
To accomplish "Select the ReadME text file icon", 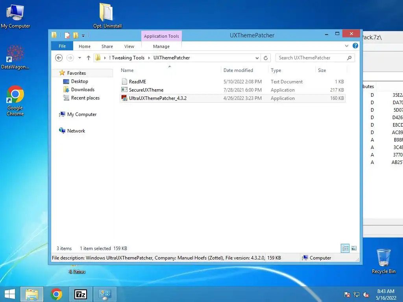I will click(124, 81).
